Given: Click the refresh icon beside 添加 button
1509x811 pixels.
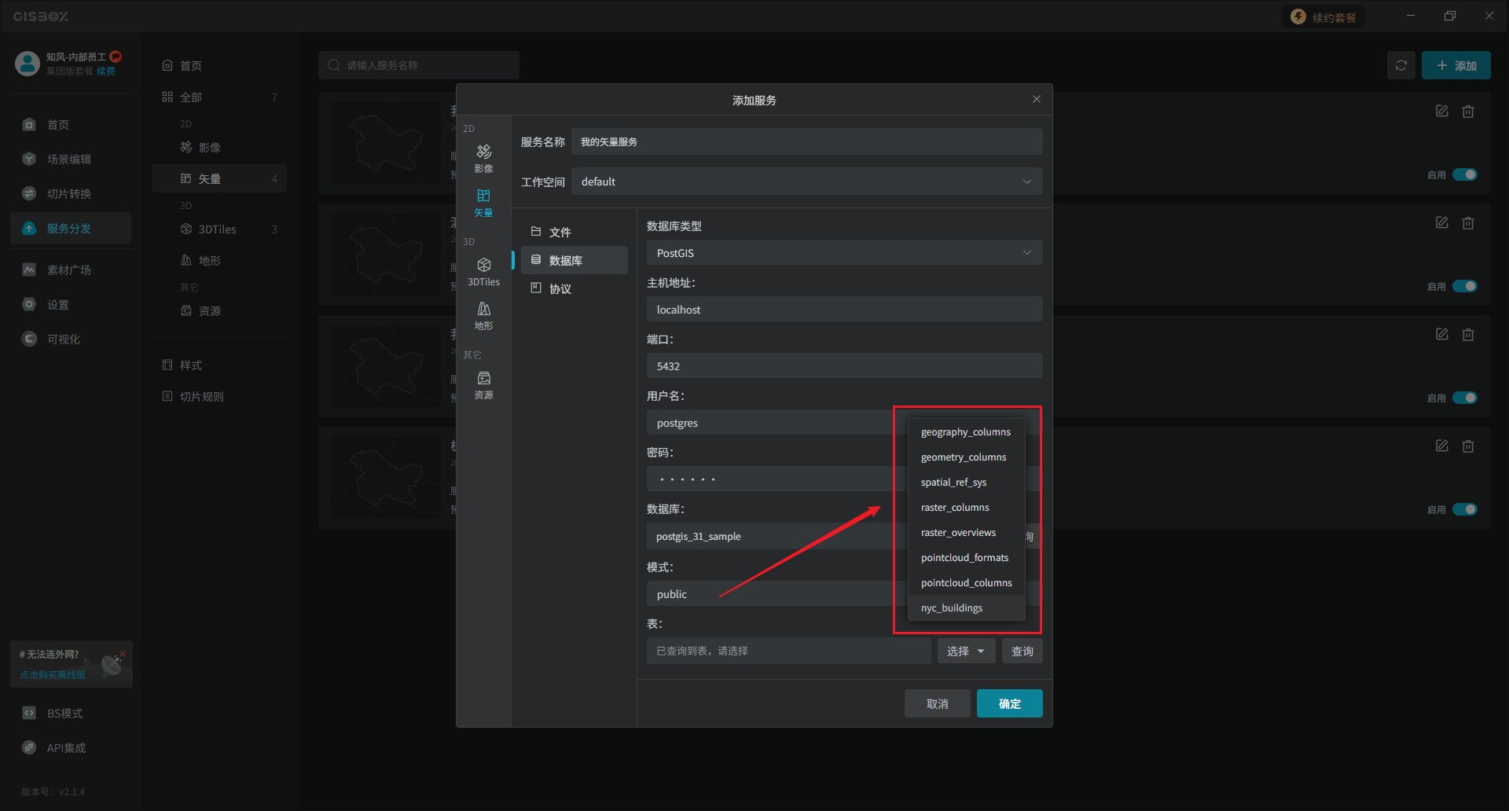Looking at the screenshot, I should coord(1401,65).
